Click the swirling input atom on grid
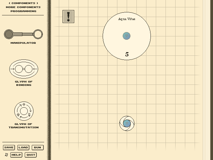This screenshot has height=160, width=213. click(x=127, y=124)
